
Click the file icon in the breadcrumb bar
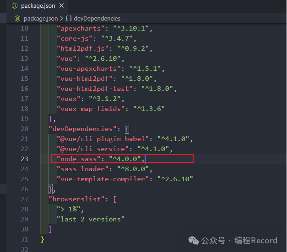pos(17,18)
